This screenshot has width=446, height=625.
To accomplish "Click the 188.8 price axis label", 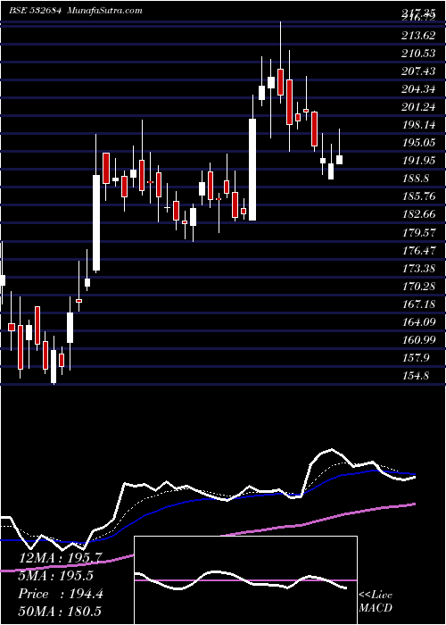I will [x=417, y=179].
